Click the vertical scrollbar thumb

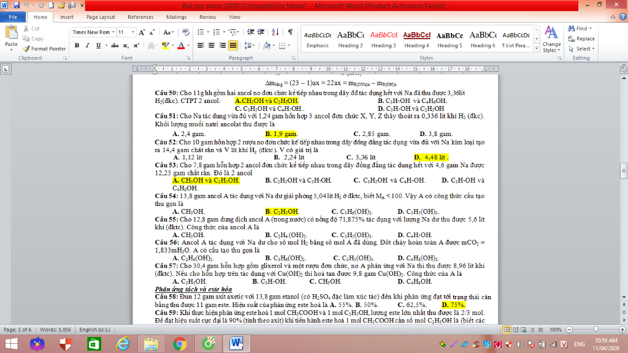point(624,170)
